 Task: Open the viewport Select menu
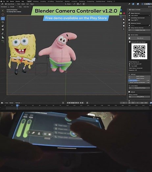tap(23, 4)
